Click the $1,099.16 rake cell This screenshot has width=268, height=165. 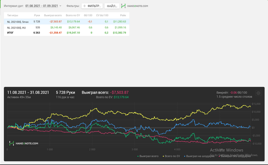(x=120, y=27)
